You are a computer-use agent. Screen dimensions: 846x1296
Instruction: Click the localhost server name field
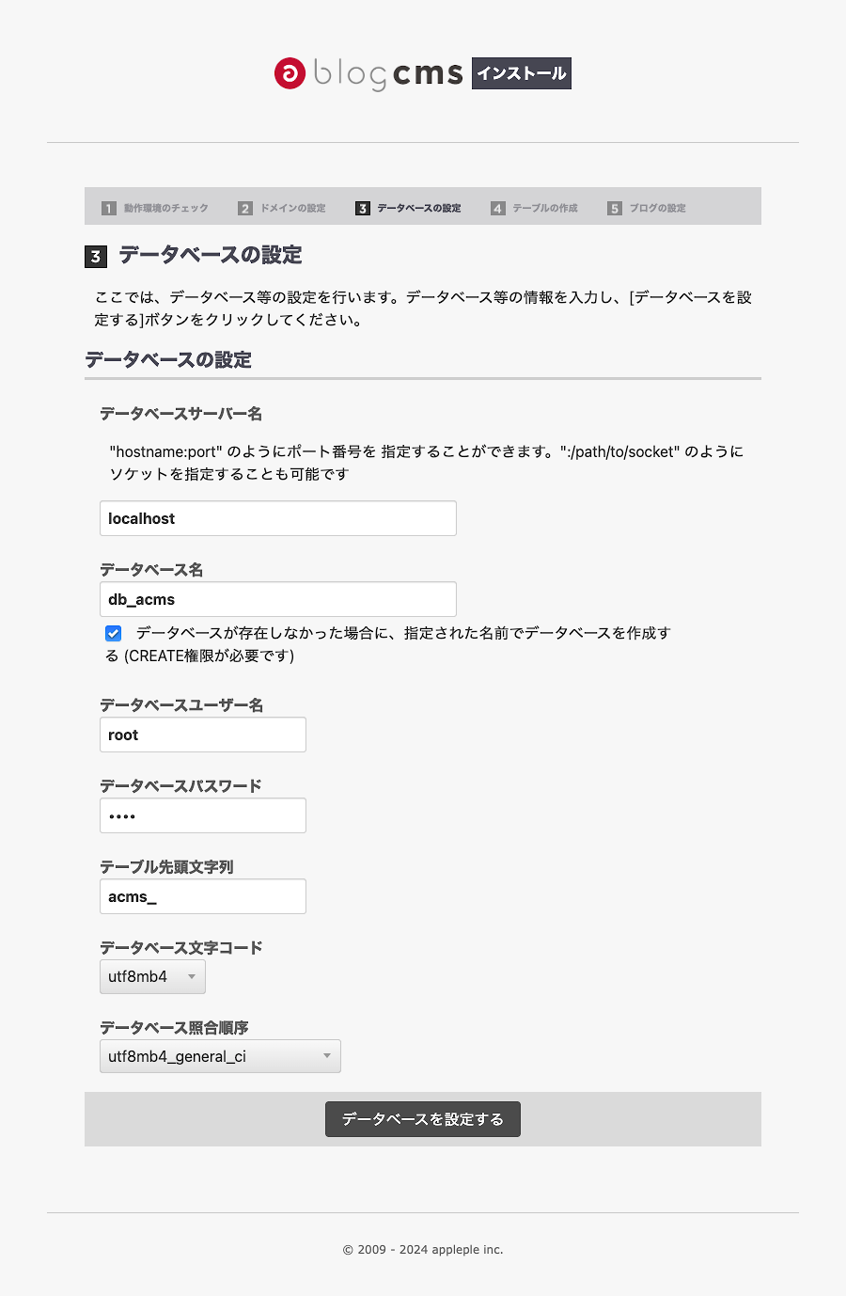(278, 518)
